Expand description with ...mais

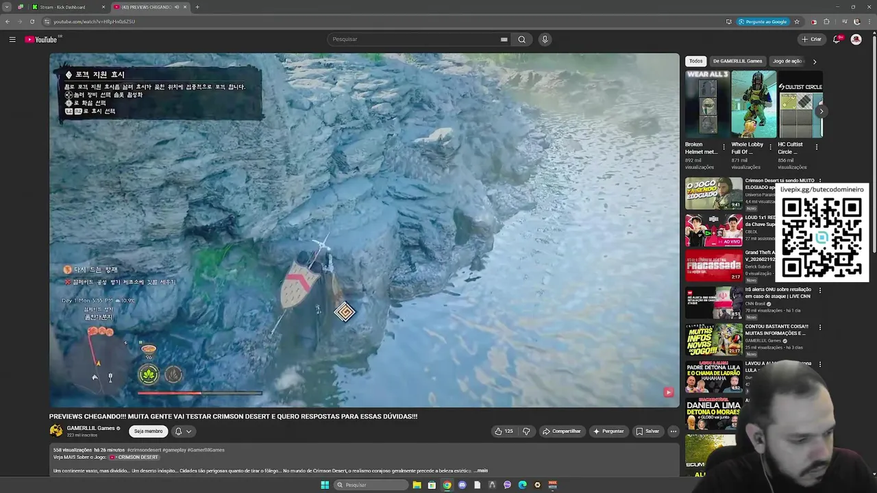pyautogui.click(x=481, y=470)
